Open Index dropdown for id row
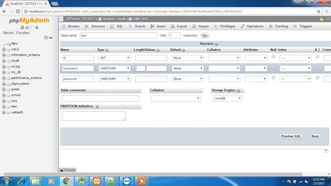The image size is (331, 186). [x=295, y=58]
